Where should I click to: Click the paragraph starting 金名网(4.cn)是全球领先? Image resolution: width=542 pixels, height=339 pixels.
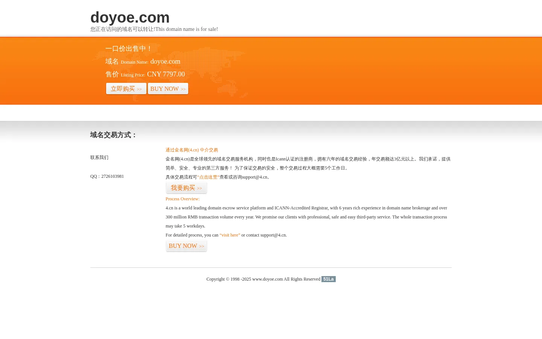click(308, 163)
